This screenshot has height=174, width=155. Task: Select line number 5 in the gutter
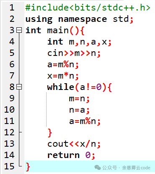pos(12,53)
